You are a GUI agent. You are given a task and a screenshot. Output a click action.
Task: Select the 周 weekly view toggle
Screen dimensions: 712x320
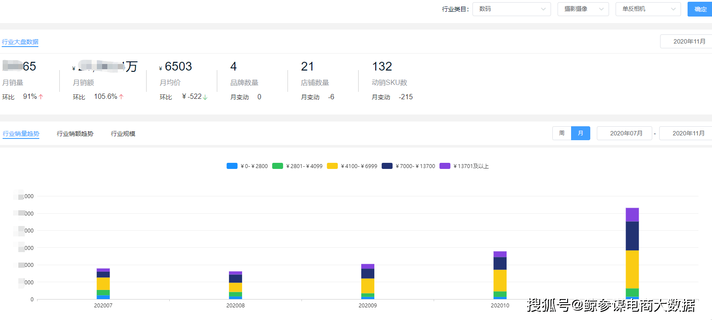point(562,133)
